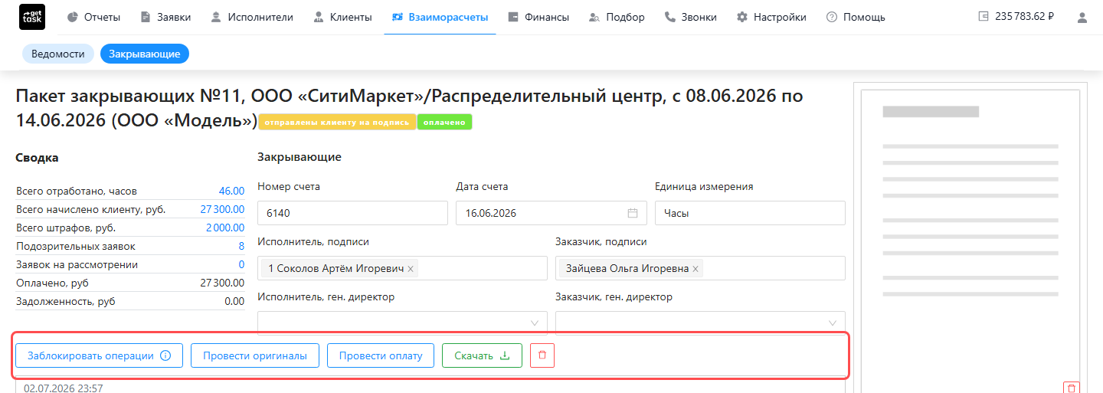The height and width of the screenshot is (393, 1103).
Task: Open the Звонки section
Action: [690, 17]
